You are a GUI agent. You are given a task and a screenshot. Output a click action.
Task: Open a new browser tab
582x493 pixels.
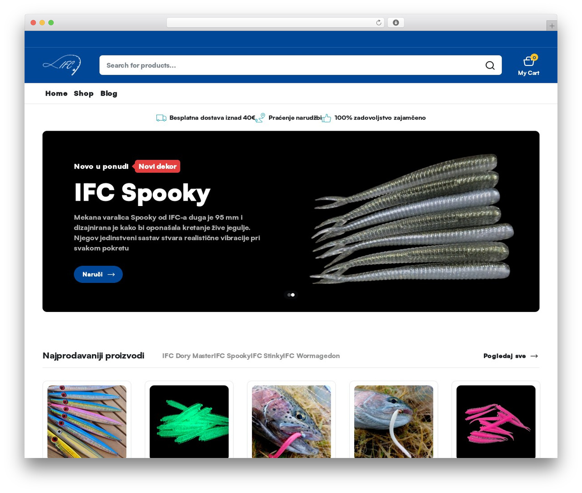click(x=552, y=26)
